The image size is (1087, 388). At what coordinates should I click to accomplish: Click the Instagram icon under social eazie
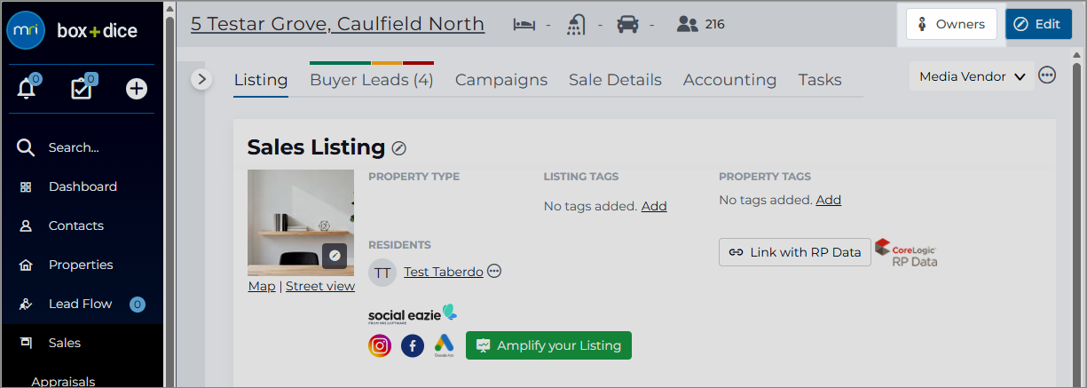[380, 345]
